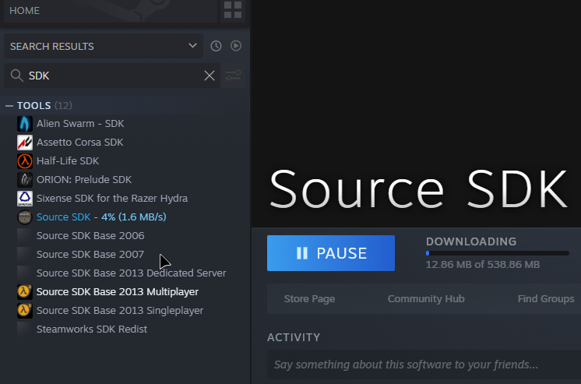Image resolution: width=581 pixels, height=384 pixels.
Task: Click the magnifier search icon
Action: click(16, 76)
